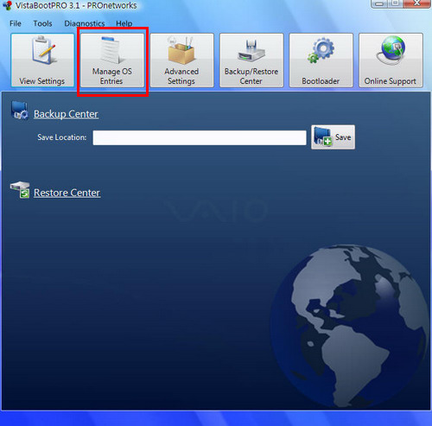432x426 pixels.
Task: Click the Backup Center monitor icon
Action: click(19, 111)
